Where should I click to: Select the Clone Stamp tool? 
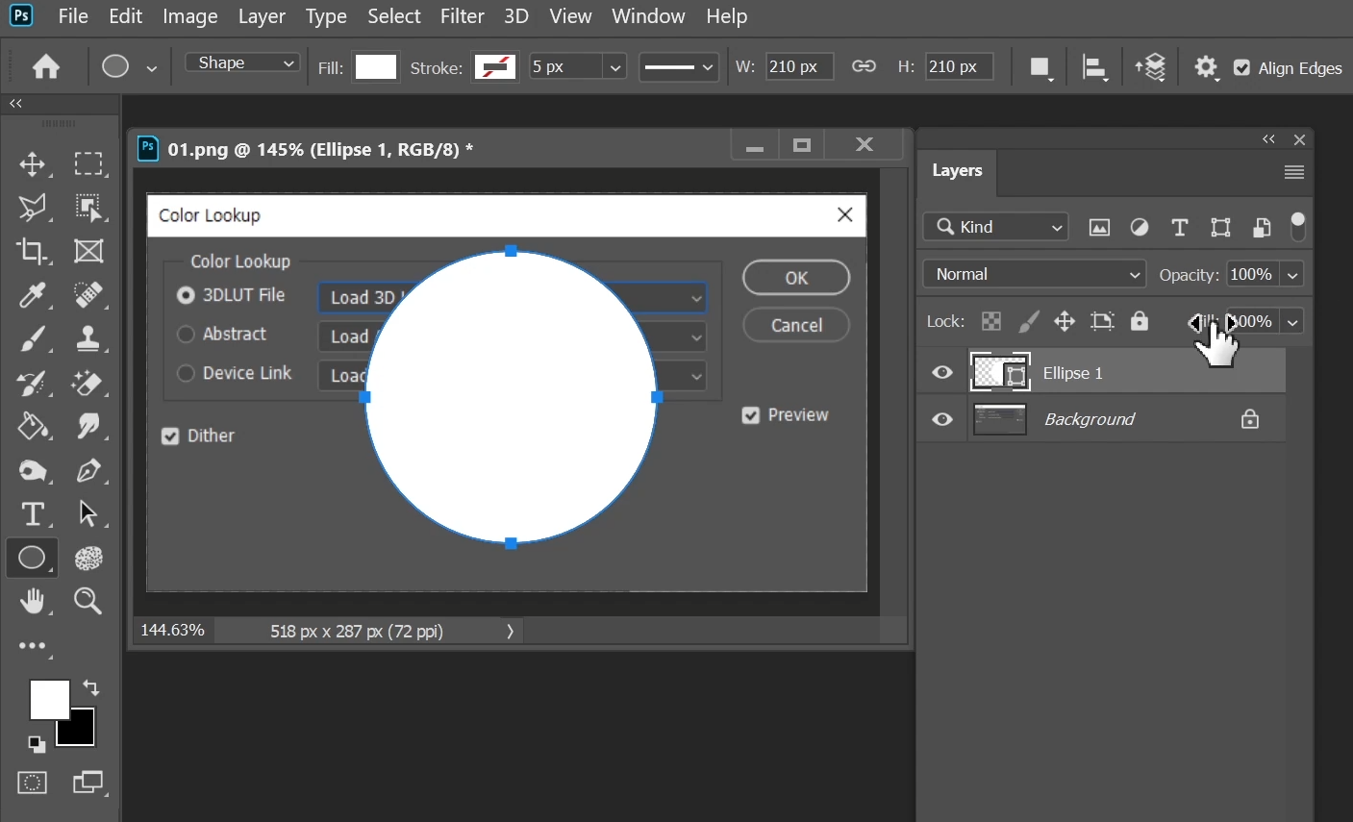click(88, 338)
